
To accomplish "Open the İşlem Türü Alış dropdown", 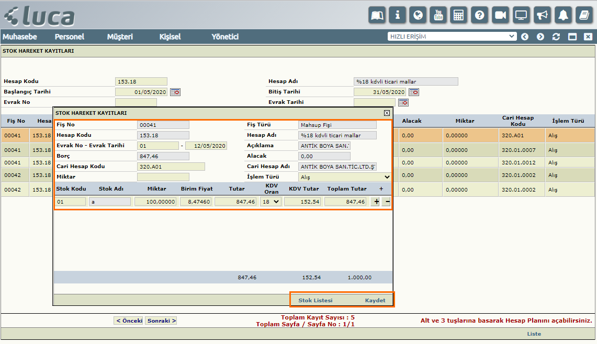I will tap(345, 177).
